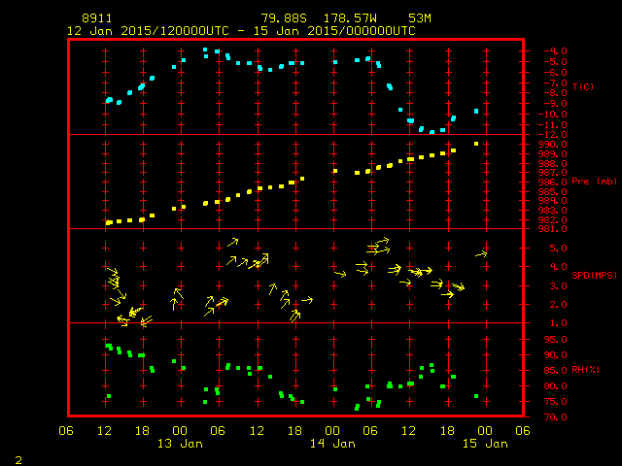Image resolution: width=622 pixels, height=466 pixels.
Task: Click the start time 12 Jan 2015/120000UTC
Action: pyautogui.click(x=148, y=31)
